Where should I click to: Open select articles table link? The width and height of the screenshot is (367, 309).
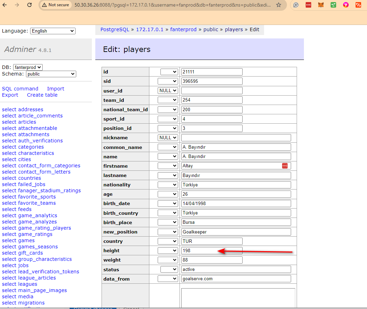(x=19, y=122)
